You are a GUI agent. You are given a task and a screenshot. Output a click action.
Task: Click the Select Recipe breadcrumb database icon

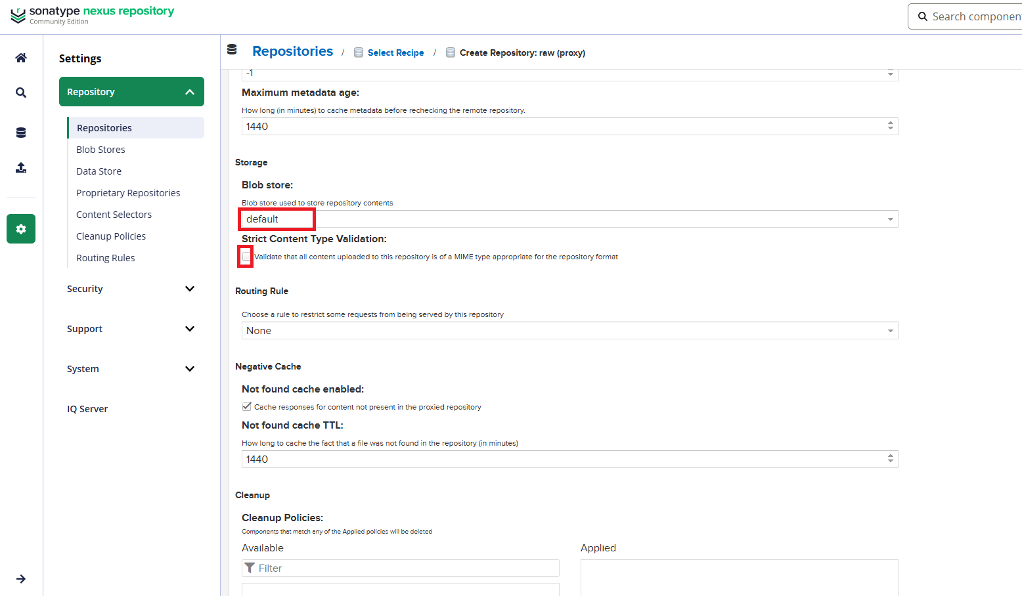[x=359, y=53]
